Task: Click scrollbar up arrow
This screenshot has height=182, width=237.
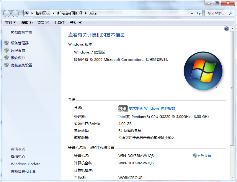Action: [x=232, y=29]
